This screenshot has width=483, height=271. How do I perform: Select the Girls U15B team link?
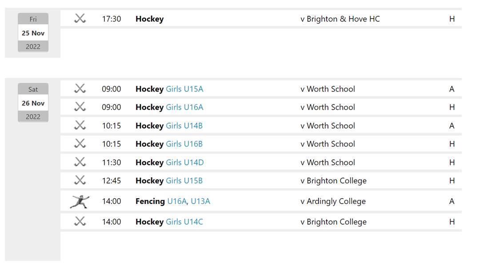pyautogui.click(x=184, y=181)
